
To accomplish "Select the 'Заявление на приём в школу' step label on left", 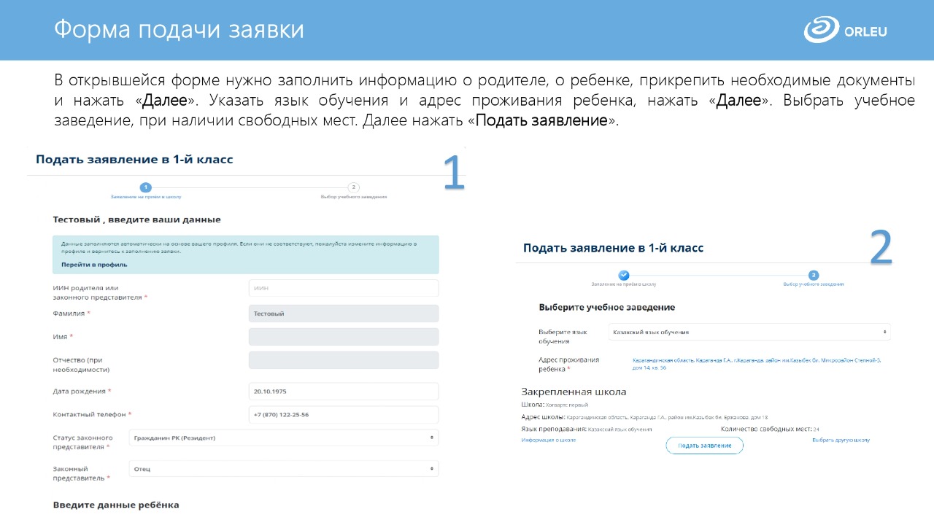I will click(x=145, y=197).
